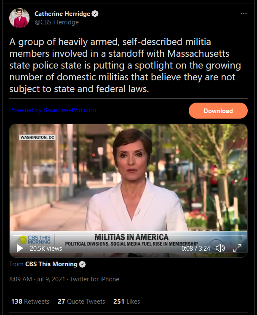Play the CBS This Morning video

(20, 248)
